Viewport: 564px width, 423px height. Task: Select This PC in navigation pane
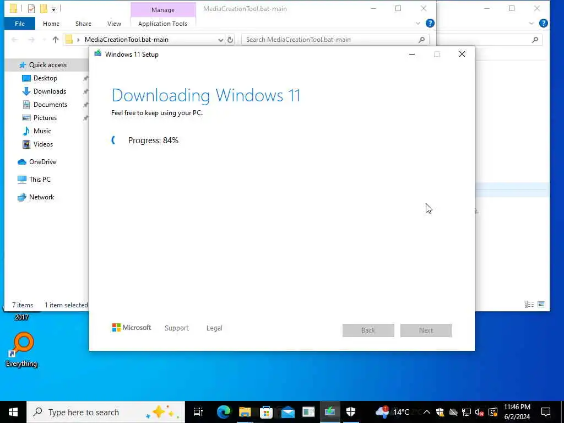coord(40,180)
